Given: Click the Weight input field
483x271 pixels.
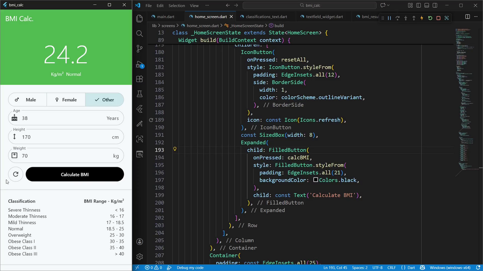Looking at the screenshot, I should [66, 155].
